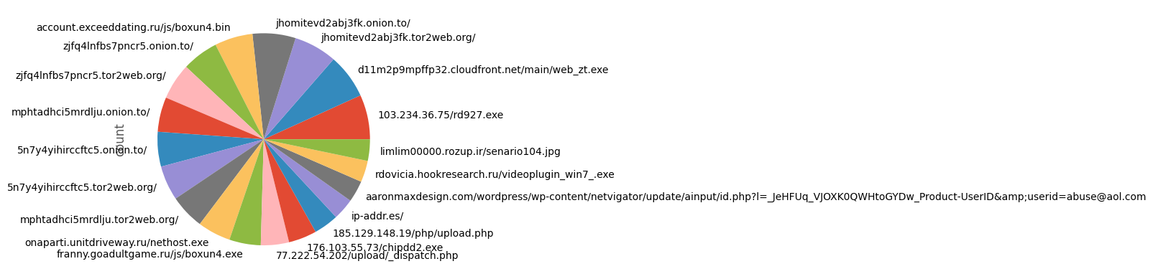Select the mphtadhci5mrdlju.tor2web.org/ label

[99, 220]
